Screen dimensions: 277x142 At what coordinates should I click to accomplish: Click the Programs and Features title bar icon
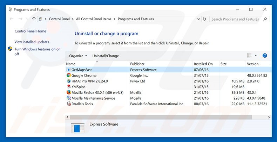(10, 9)
